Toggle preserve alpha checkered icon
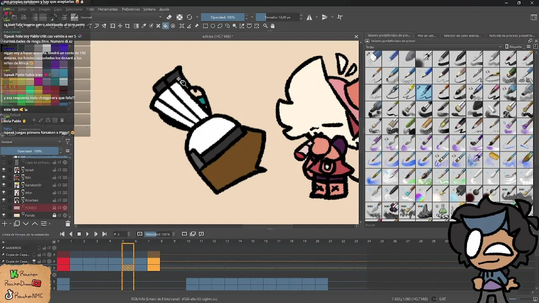The height and width of the screenshot is (303, 539). [179, 17]
